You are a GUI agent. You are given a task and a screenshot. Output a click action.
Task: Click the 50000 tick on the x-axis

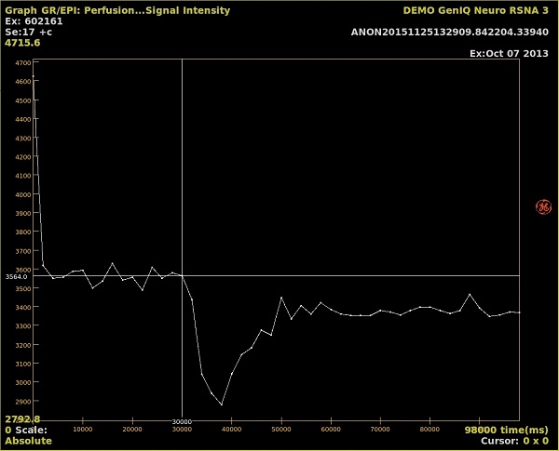coord(280,430)
